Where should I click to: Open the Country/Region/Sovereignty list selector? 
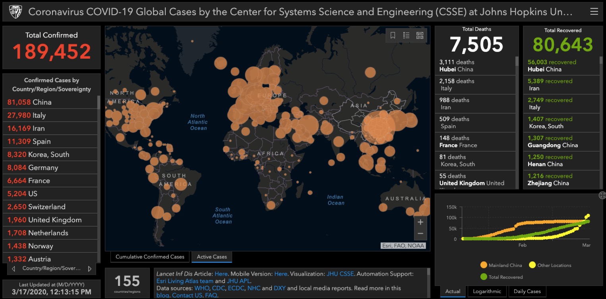pyautogui.click(x=51, y=268)
